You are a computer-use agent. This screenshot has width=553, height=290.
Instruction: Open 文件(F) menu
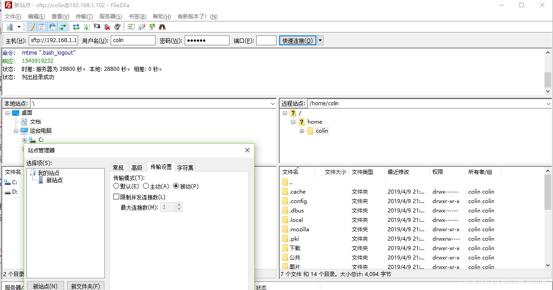(x=13, y=17)
